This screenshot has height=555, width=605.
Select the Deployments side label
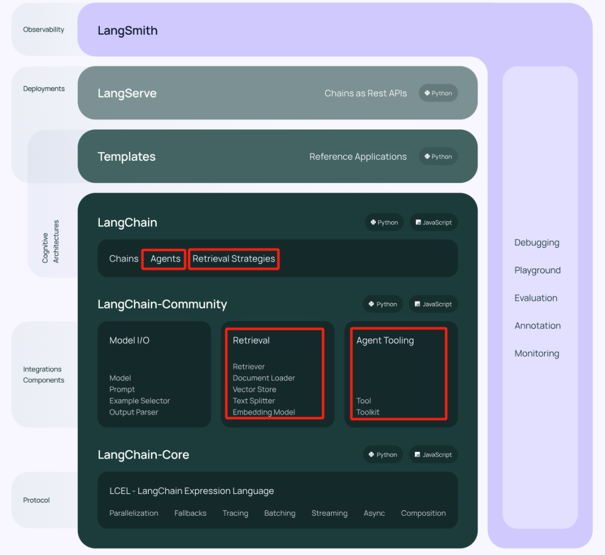click(44, 88)
